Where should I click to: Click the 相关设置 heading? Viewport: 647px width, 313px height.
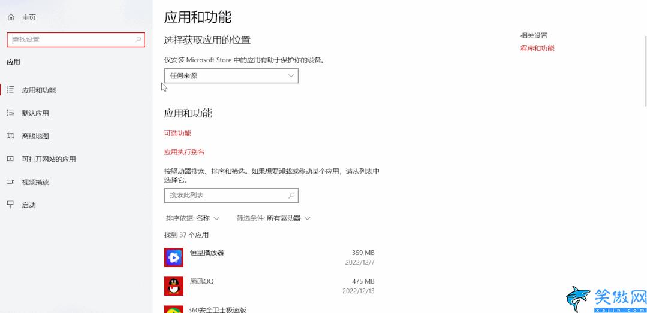(534, 35)
